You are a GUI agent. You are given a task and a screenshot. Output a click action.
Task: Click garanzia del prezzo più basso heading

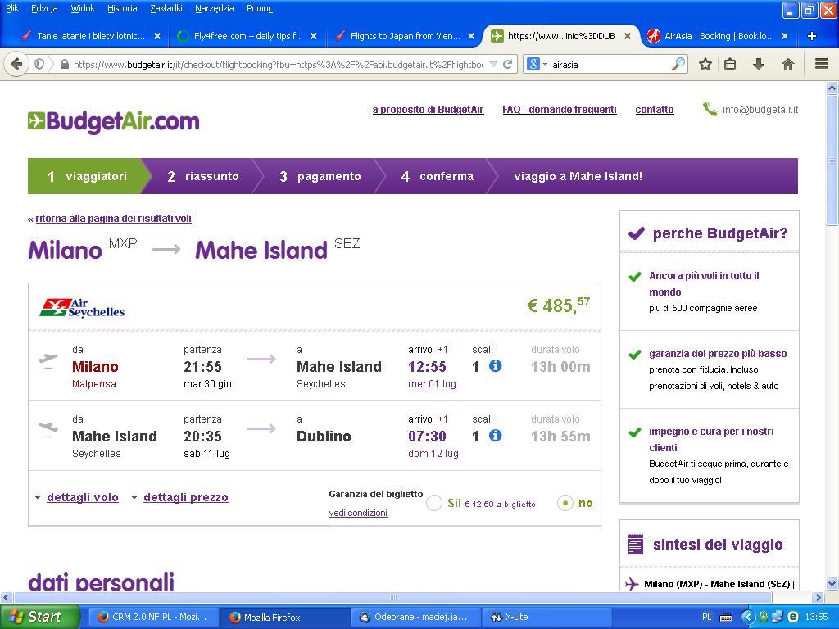[718, 354]
